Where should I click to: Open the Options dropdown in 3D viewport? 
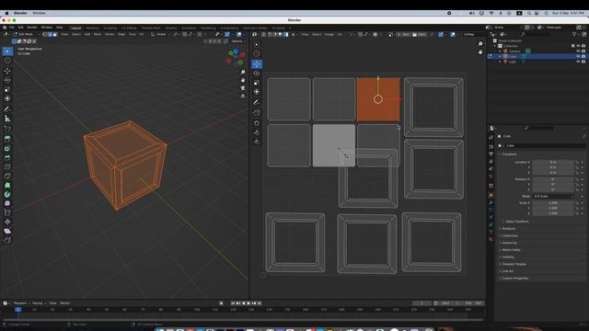pyautogui.click(x=237, y=41)
